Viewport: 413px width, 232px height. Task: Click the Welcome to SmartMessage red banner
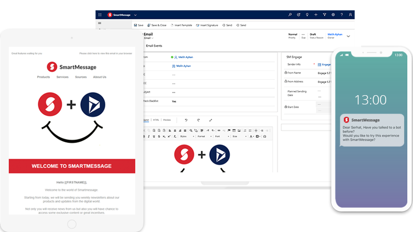click(x=72, y=166)
